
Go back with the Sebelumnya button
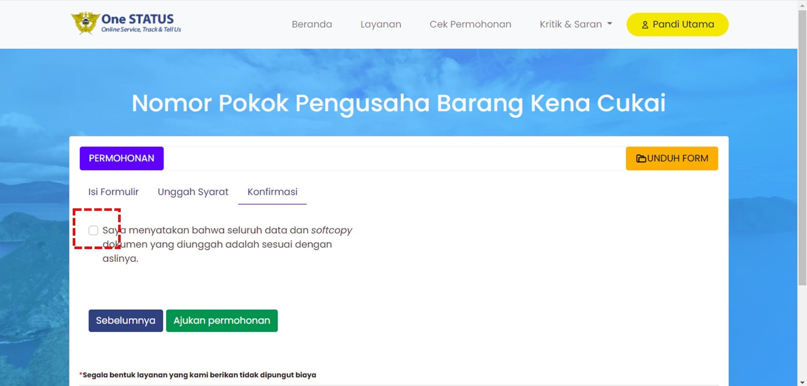click(x=126, y=320)
